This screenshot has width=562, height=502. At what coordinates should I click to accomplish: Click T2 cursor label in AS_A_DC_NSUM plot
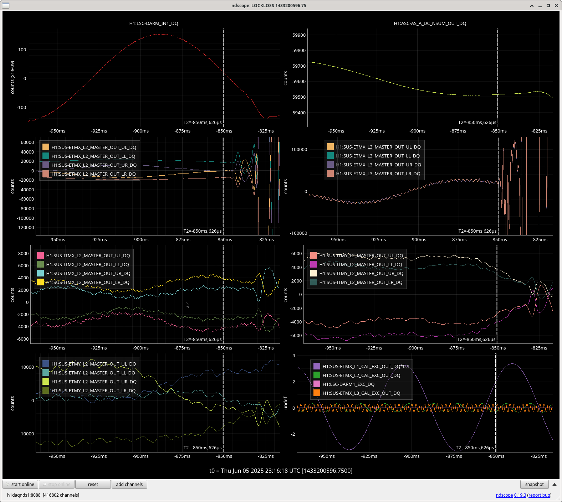click(x=477, y=123)
